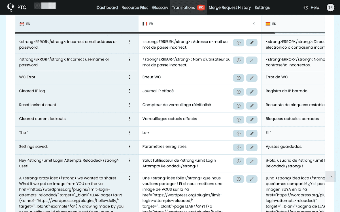
Task: Edit Compteur de verrouillage réinitialisé translation
Action: (x=252, y=106)
